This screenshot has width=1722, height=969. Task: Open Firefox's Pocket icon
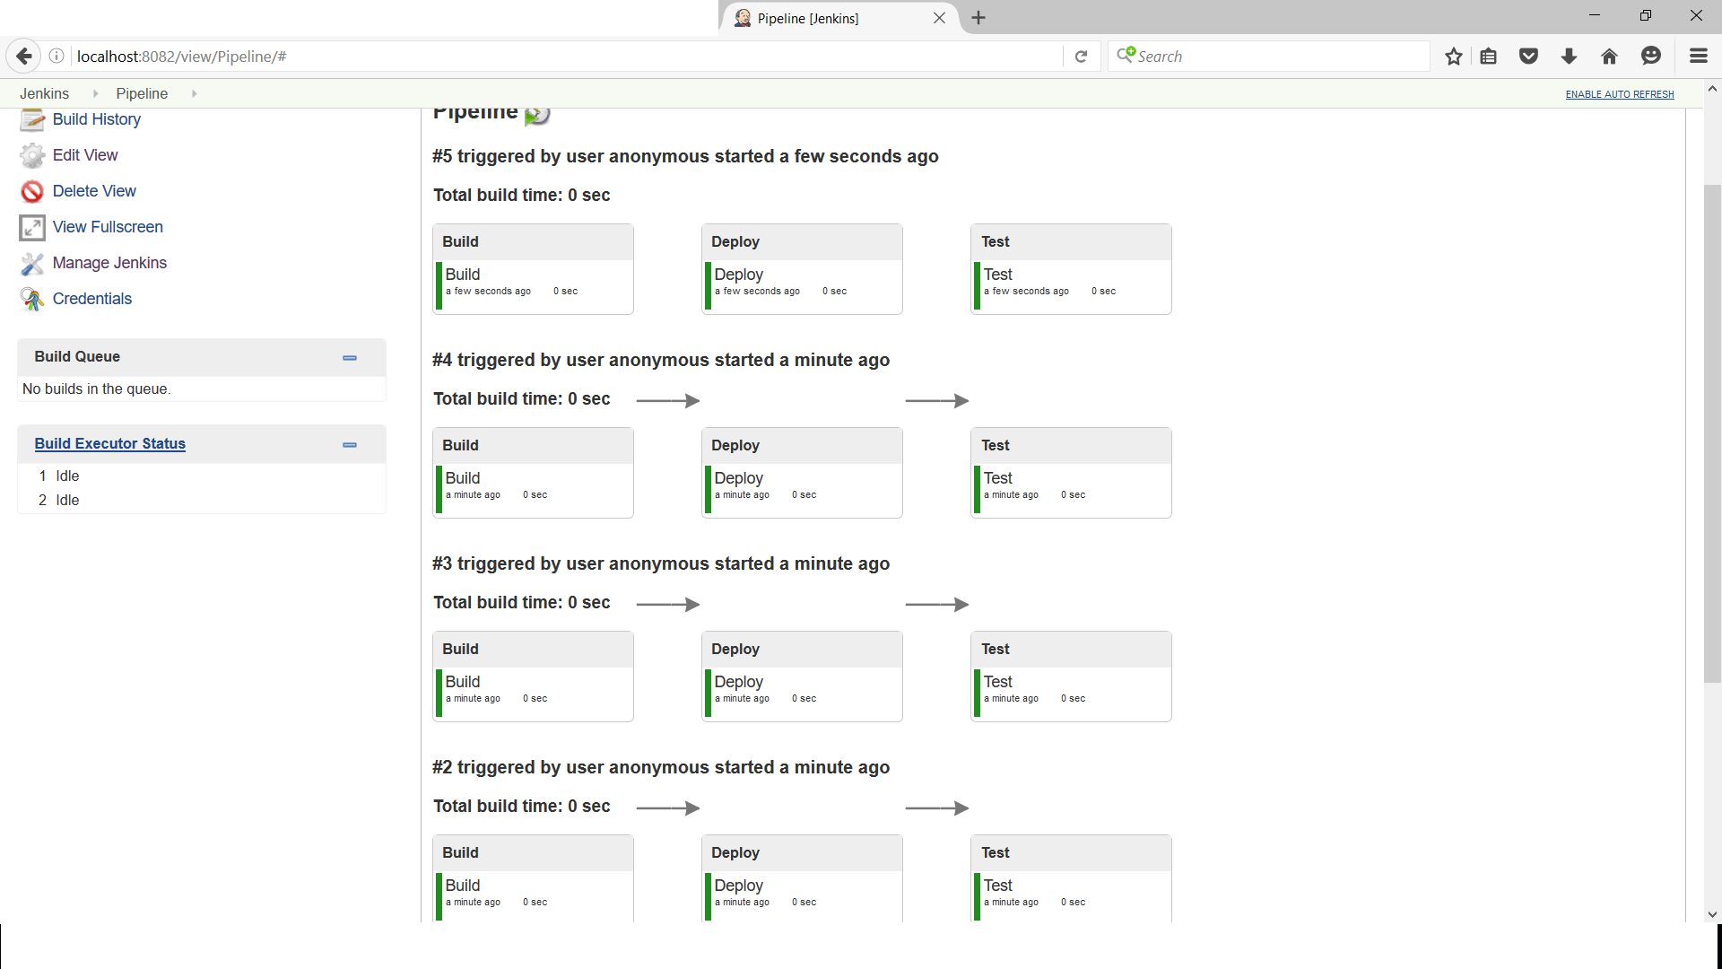pos(1528,56)
